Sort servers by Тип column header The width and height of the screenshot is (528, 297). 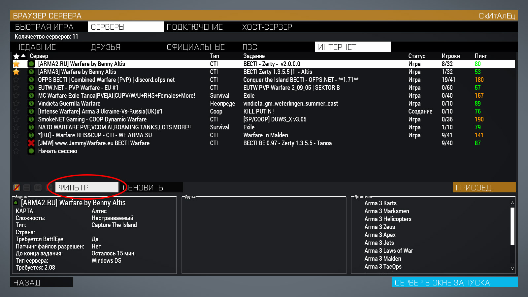214,56
